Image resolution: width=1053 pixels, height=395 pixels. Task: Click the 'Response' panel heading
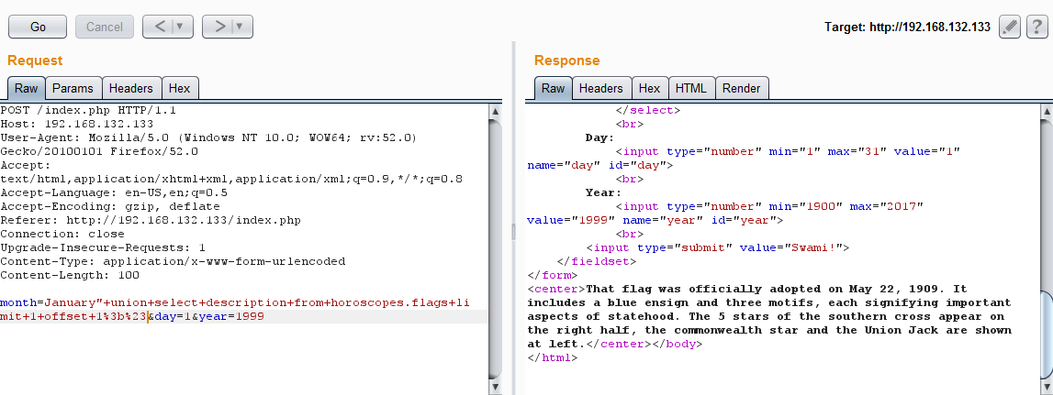(566, 60)
